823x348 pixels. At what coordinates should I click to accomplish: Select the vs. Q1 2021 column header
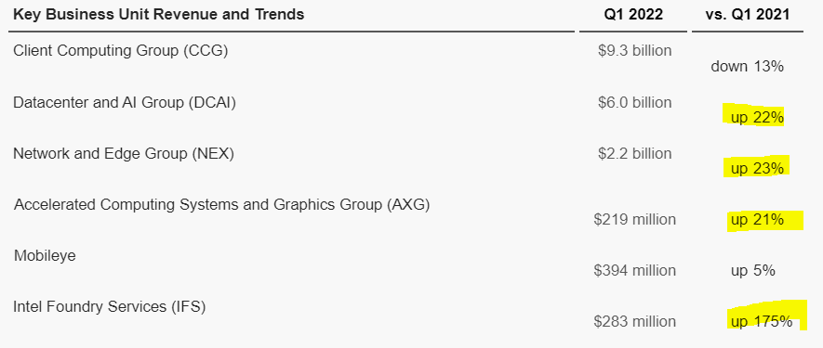[x=748, y=14]
